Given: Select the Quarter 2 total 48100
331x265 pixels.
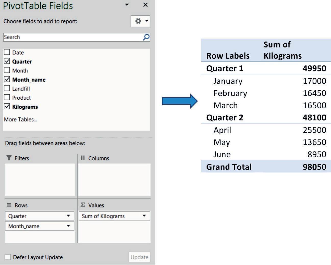Looking at the screenshot, I should 314,118.
